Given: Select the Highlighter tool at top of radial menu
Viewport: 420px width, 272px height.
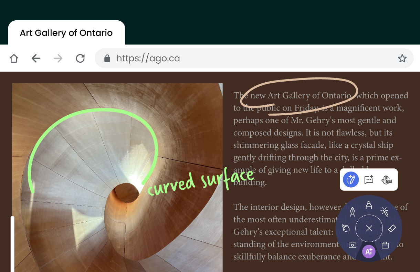Looking at the screenshot, I should (369, 205).
